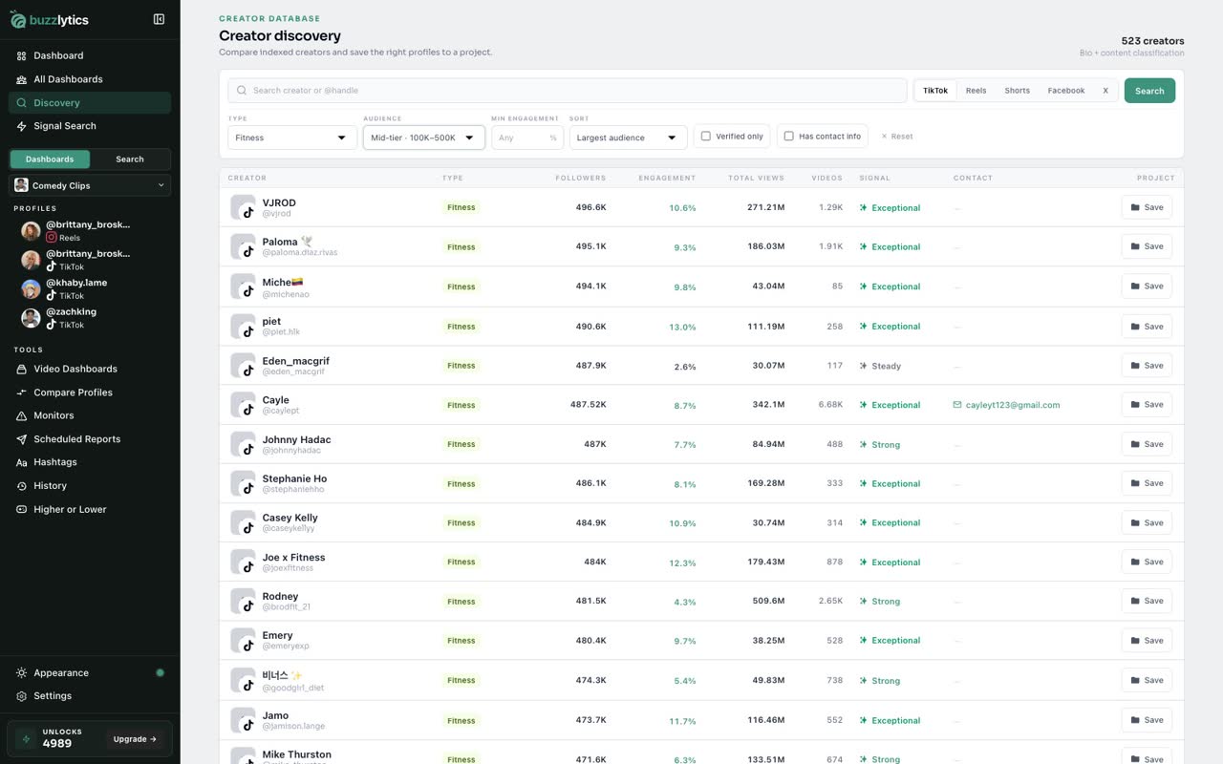This screenshot has width=1223, height=764.
Task: Open the Monitors alert icon
Action: (x=21, y=415)
